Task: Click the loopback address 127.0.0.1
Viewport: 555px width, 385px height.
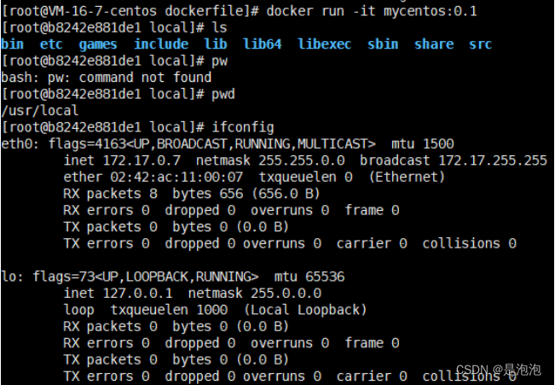Action: [138, 293]
